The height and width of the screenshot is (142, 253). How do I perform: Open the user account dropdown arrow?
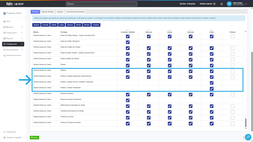pos(246,4)
